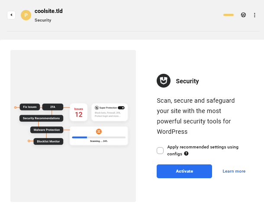
Task: Click the Super Protection shield icon
Action: click(97, 107)
